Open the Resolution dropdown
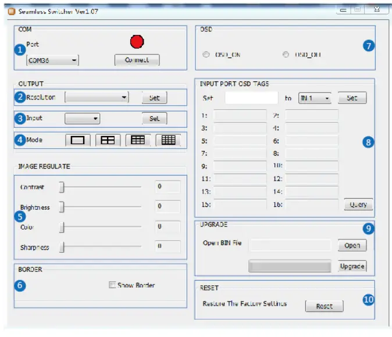Viewport: 392px width, 337px height. tap(97, 97)
